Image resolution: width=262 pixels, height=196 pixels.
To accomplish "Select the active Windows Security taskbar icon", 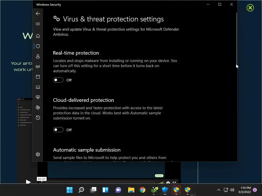I will point(176,190).
